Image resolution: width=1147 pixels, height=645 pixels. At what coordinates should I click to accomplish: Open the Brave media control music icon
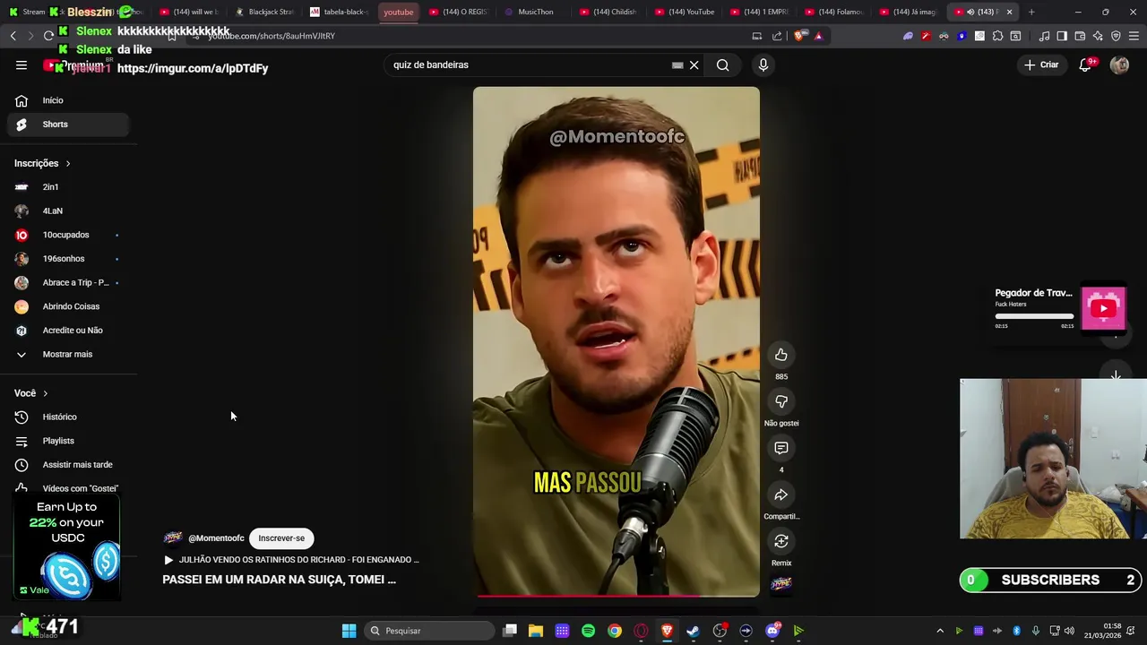[x=1044, y=36]
